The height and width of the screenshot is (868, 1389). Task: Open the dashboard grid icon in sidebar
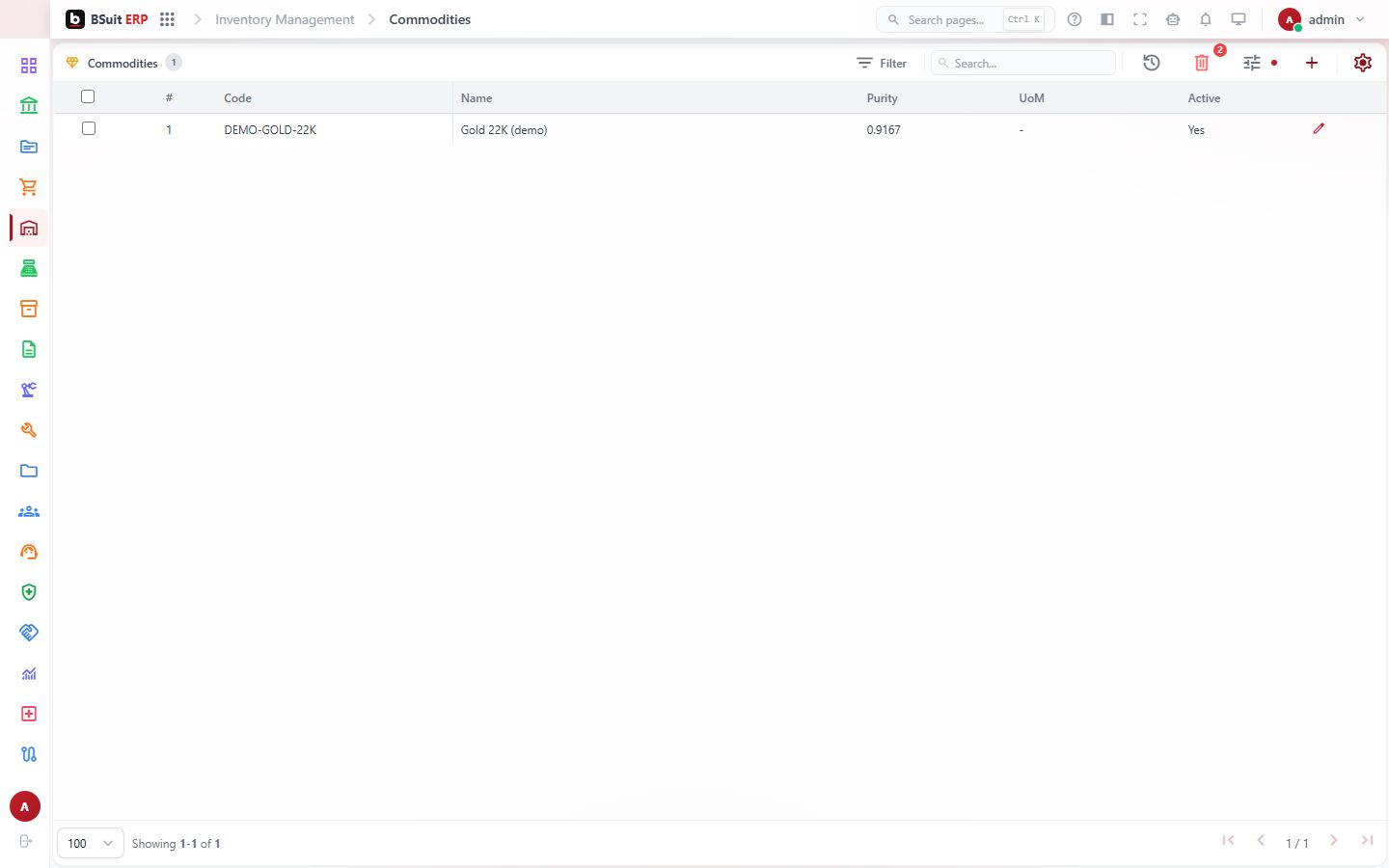(29, 66)
